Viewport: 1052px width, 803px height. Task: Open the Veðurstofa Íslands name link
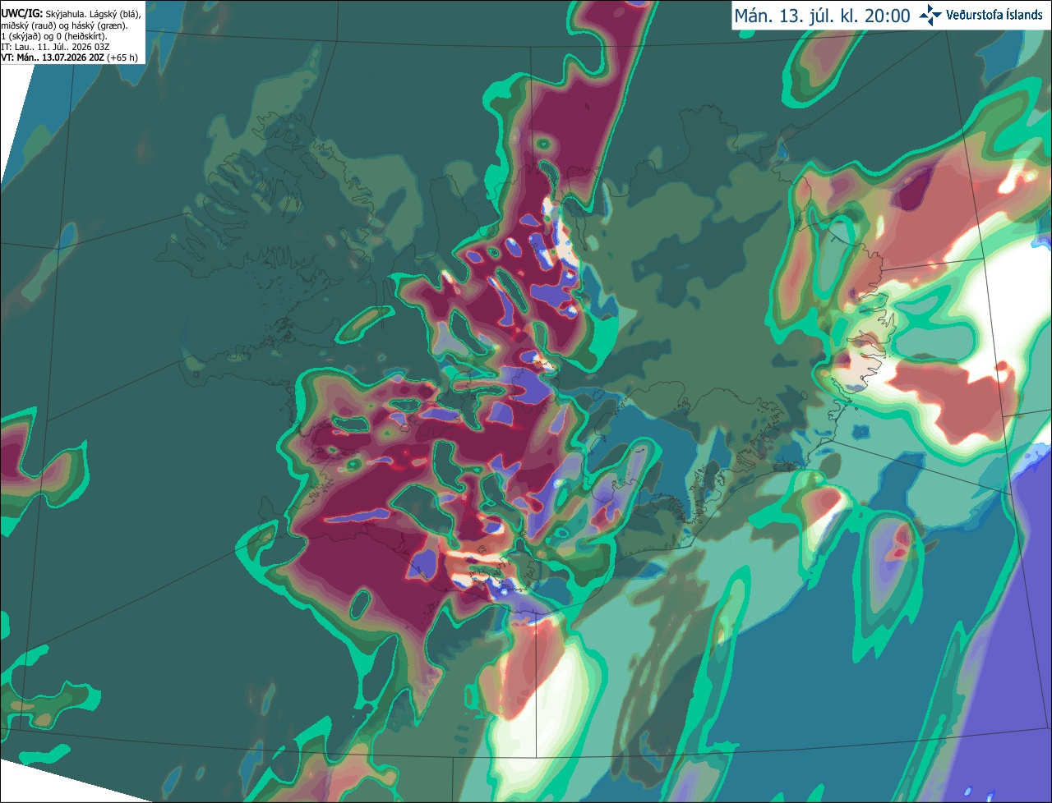[994, 15]
